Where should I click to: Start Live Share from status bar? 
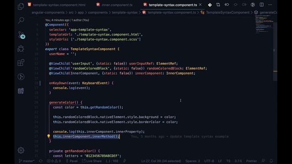[x=92, y=161]
